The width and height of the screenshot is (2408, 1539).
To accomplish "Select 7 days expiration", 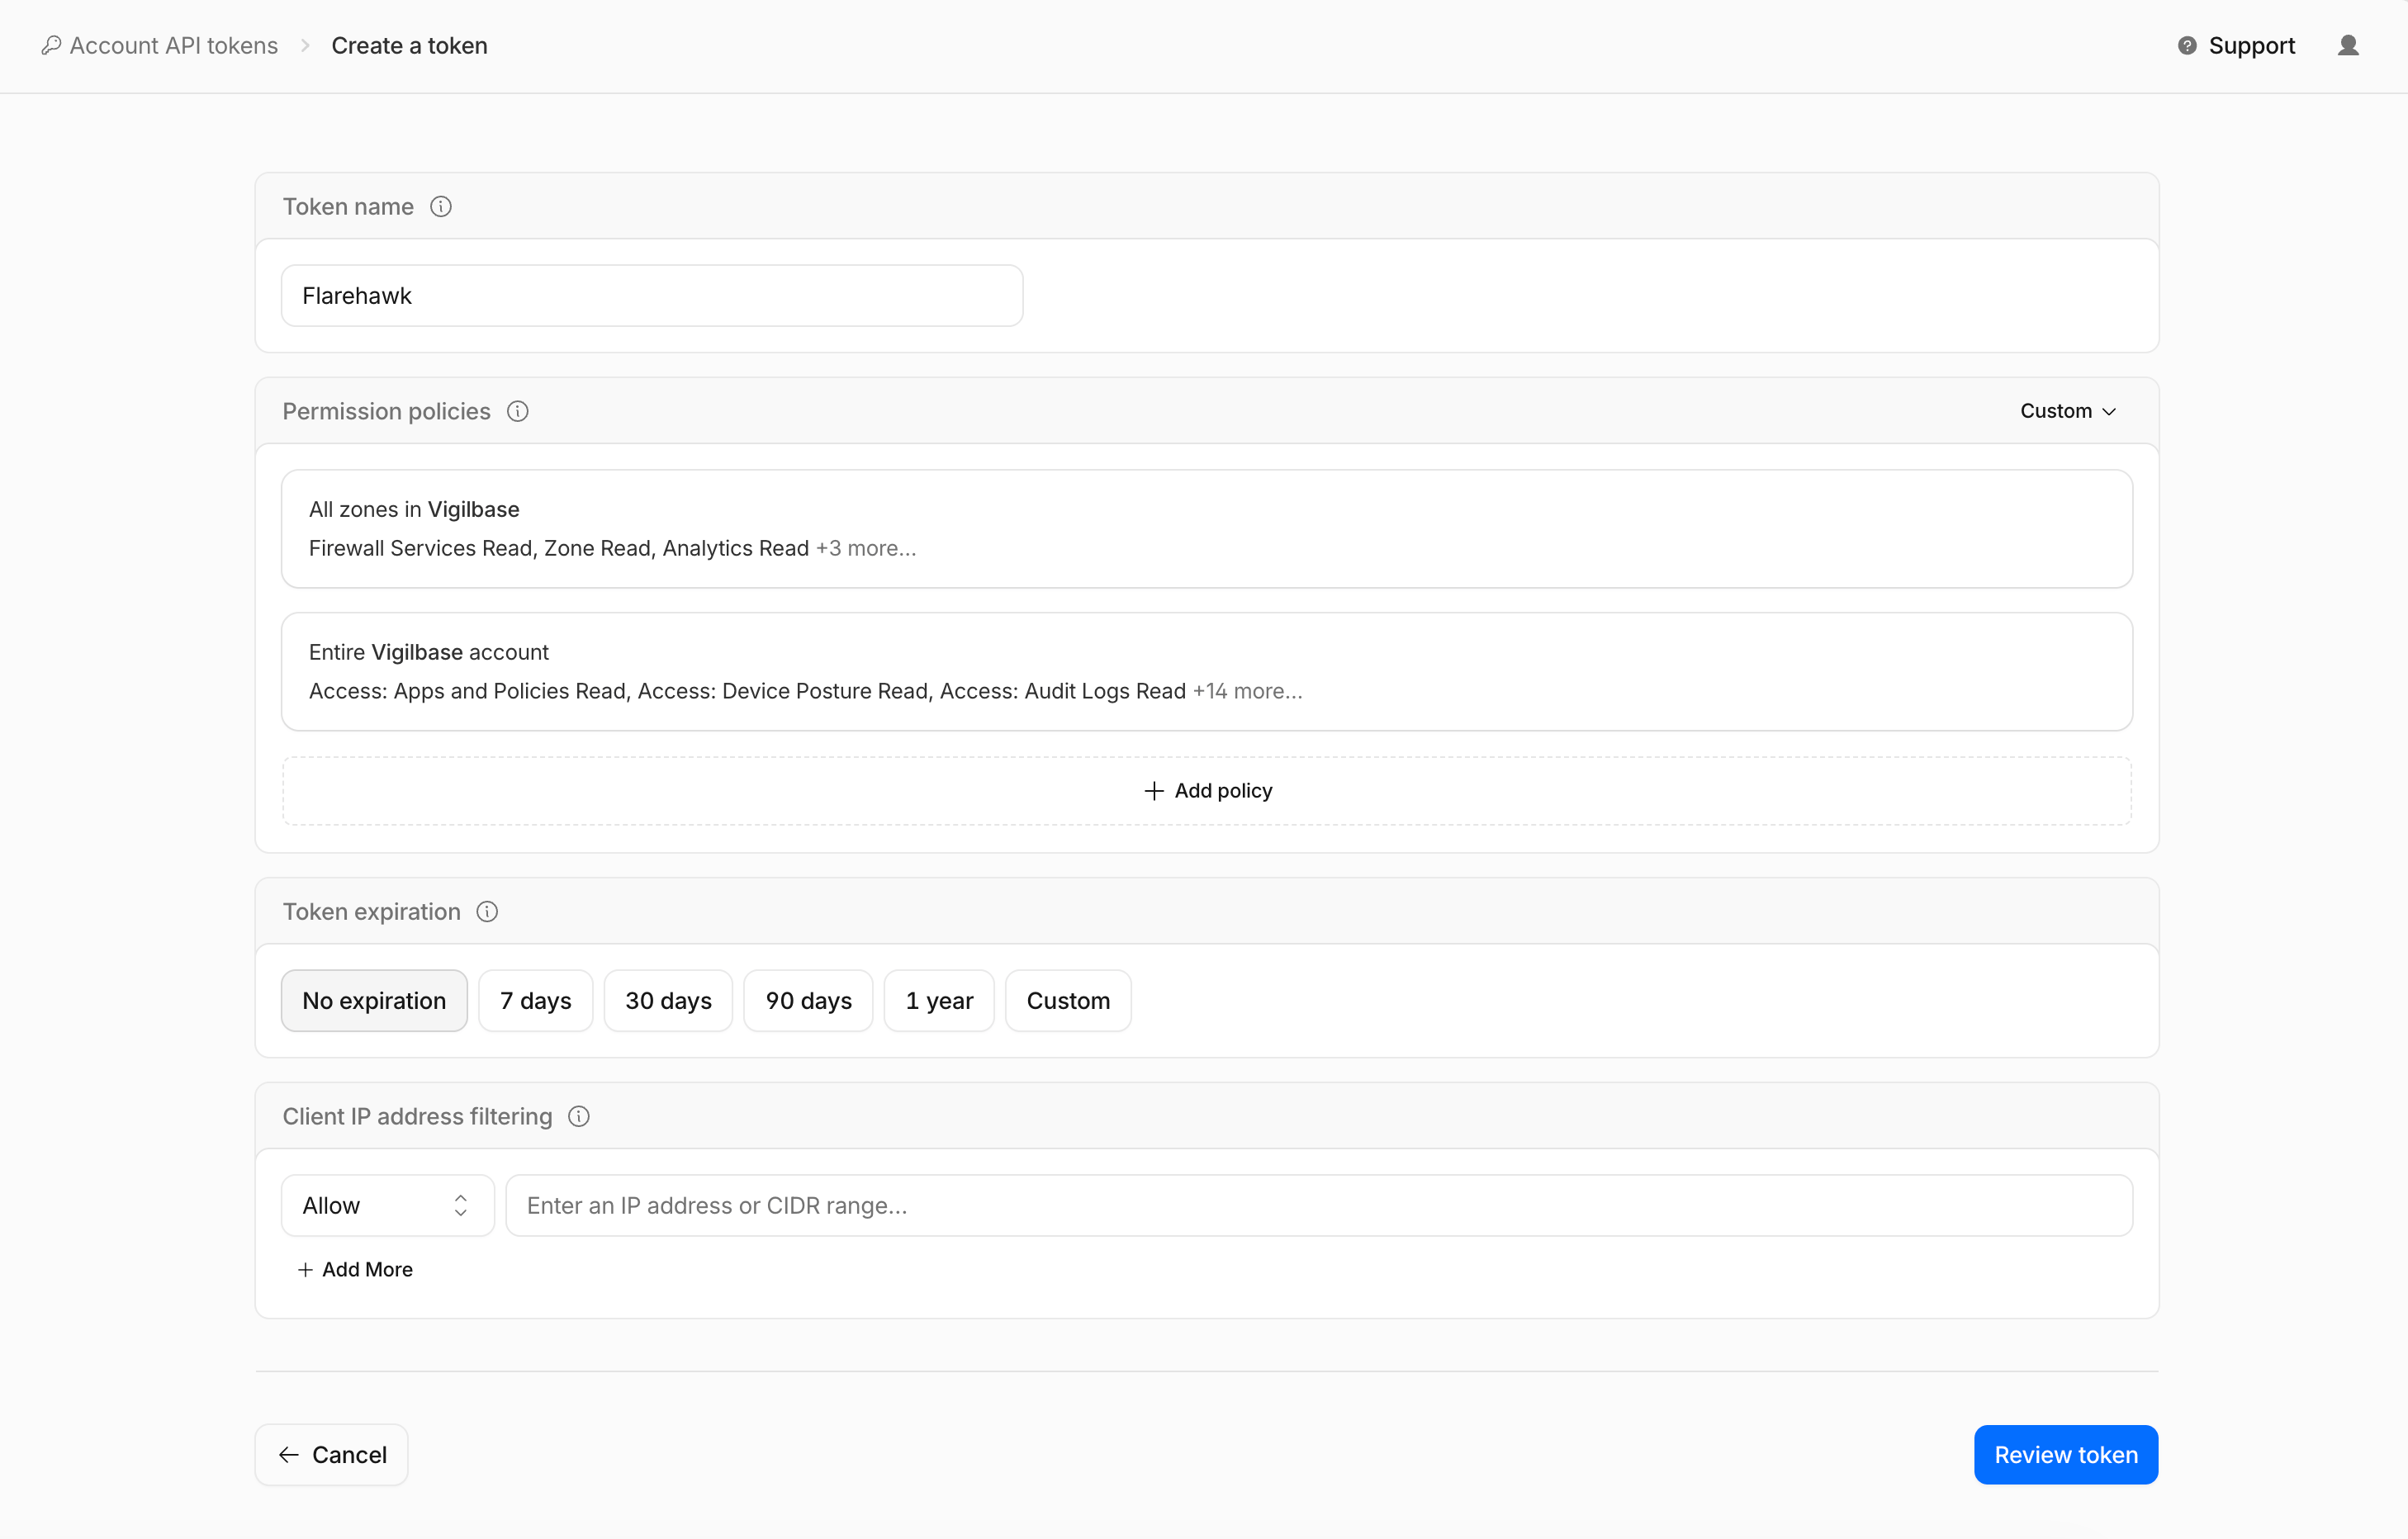I will pyautogui.click(x=536, y=1001).
